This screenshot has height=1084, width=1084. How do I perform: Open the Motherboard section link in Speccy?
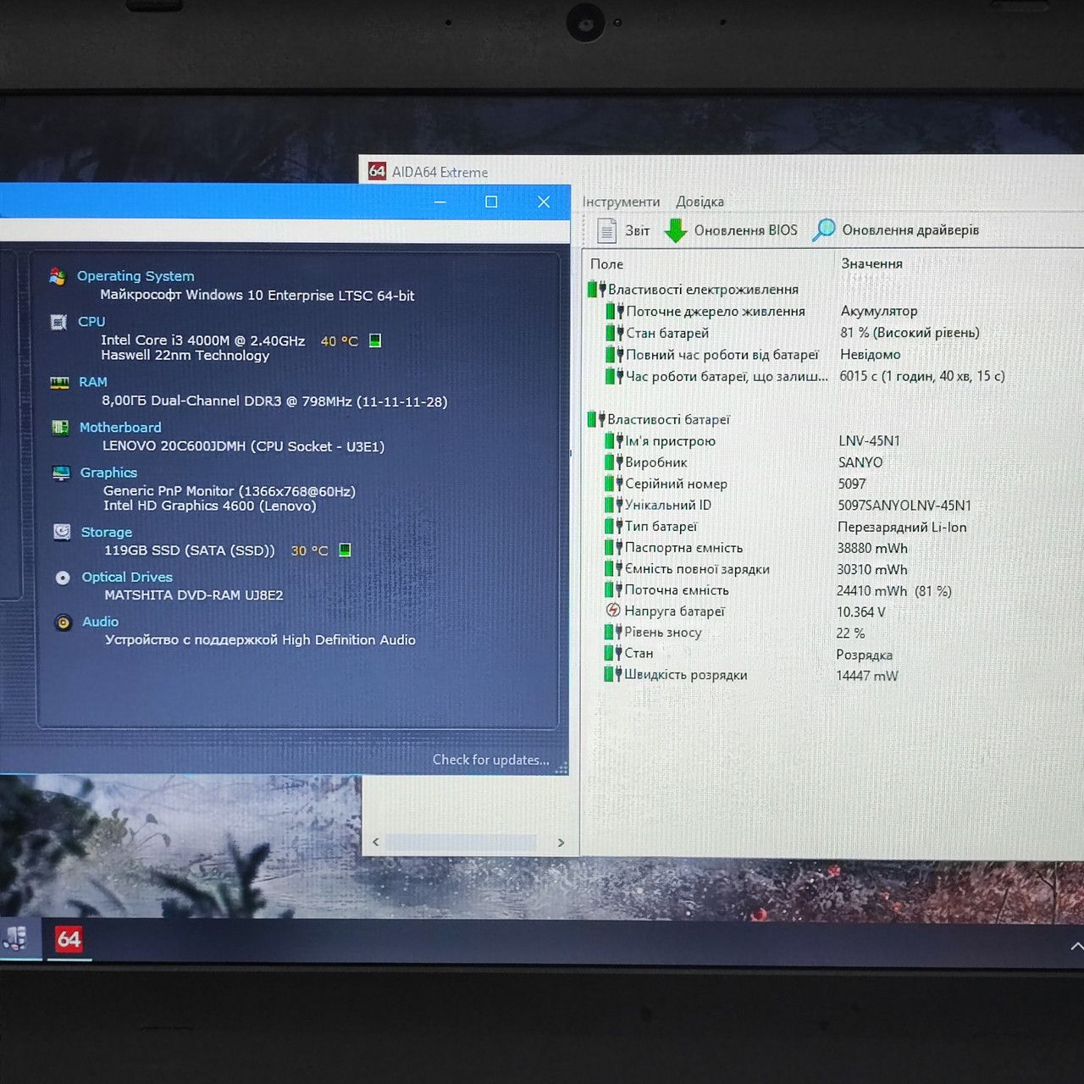pos(120,428)
